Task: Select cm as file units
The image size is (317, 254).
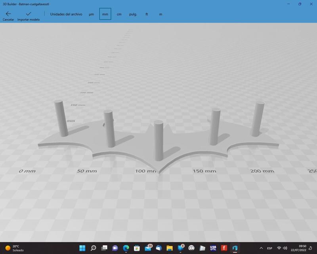Action: (119, 14)
